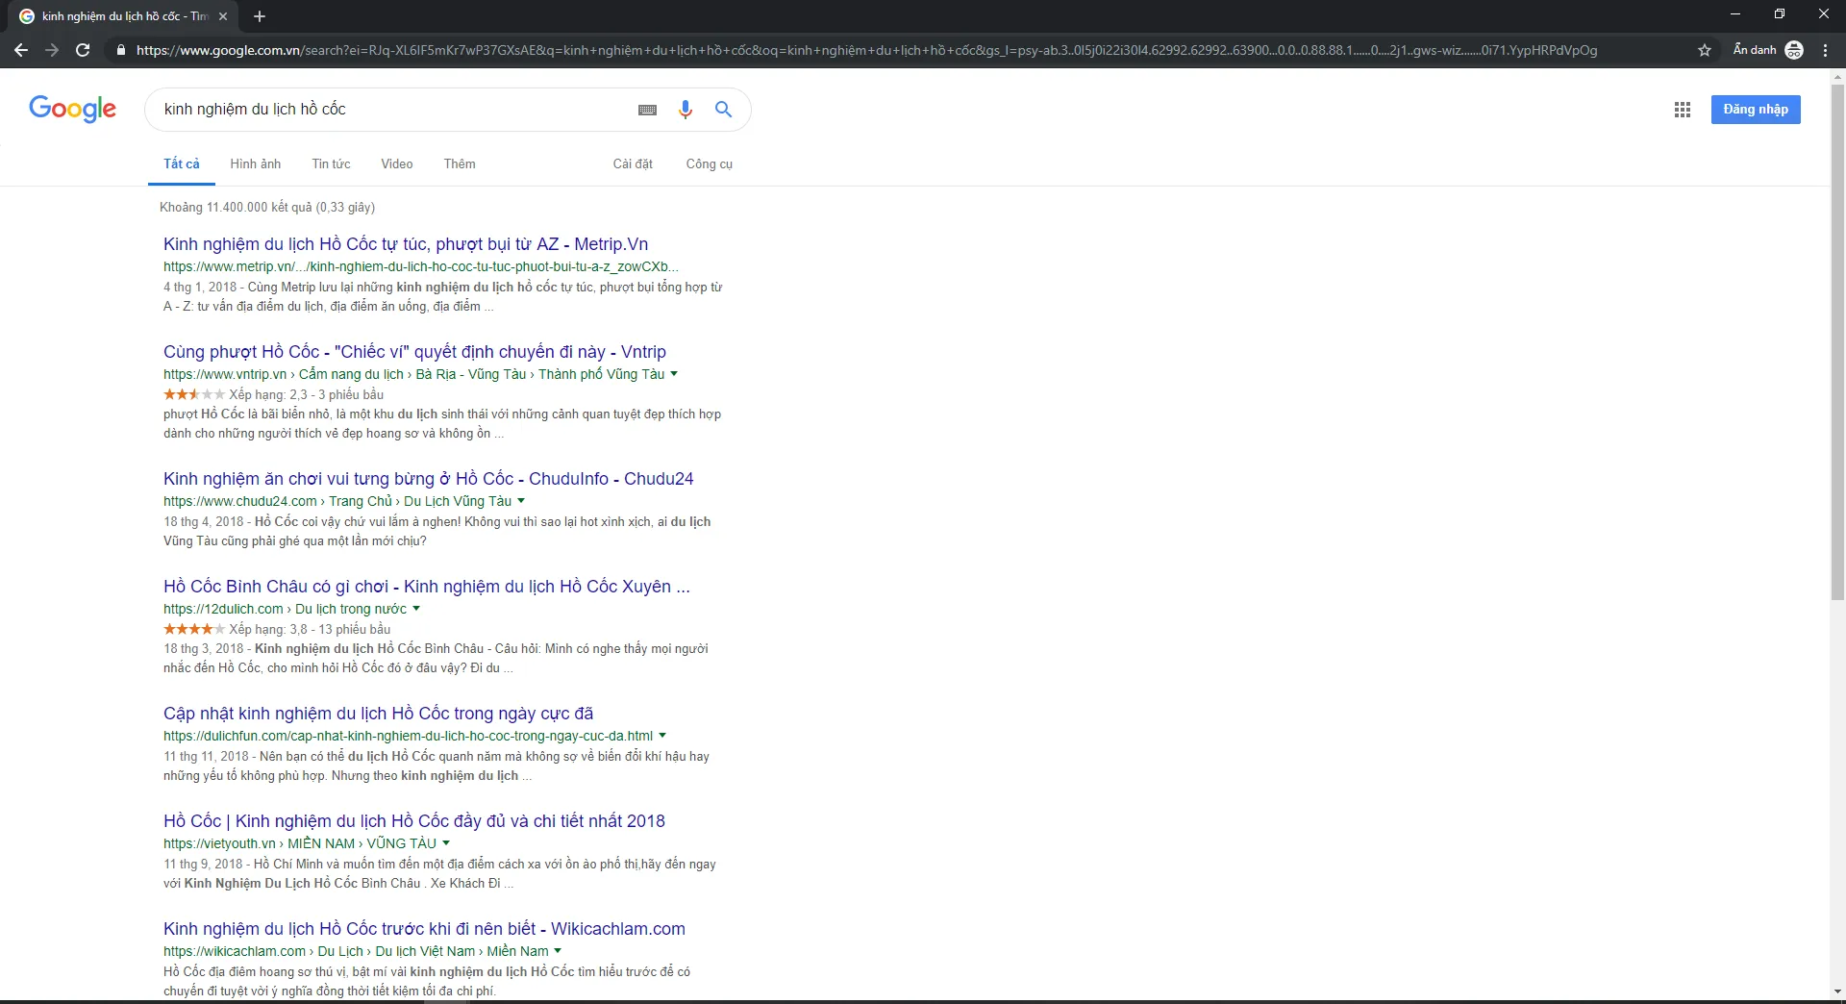Click the Đăng nhập button

(1755, 110)
